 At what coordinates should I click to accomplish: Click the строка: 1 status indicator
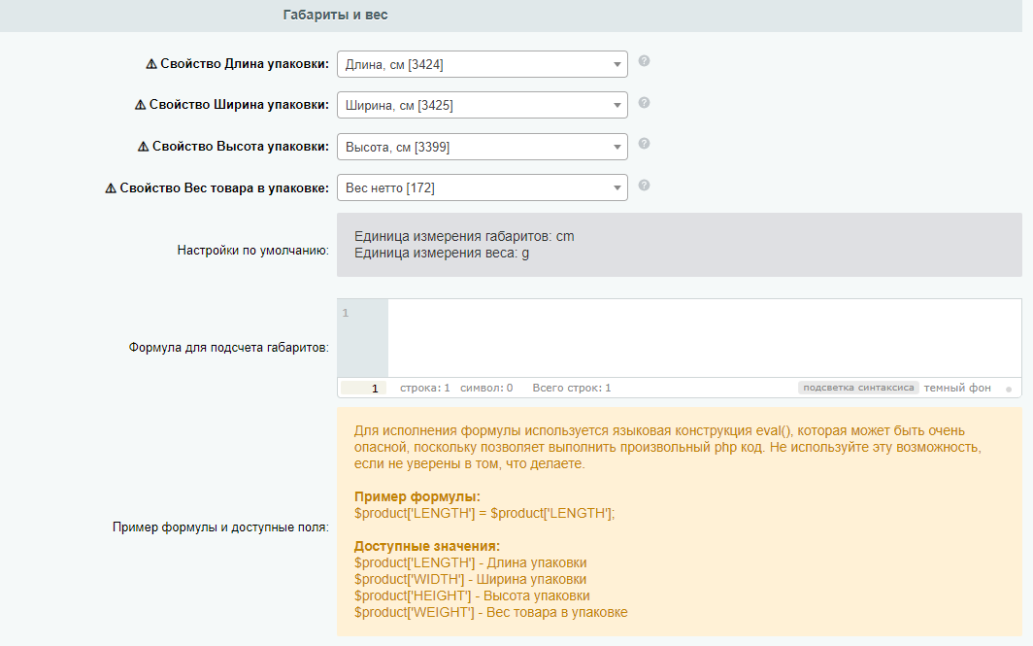[425, 389]
